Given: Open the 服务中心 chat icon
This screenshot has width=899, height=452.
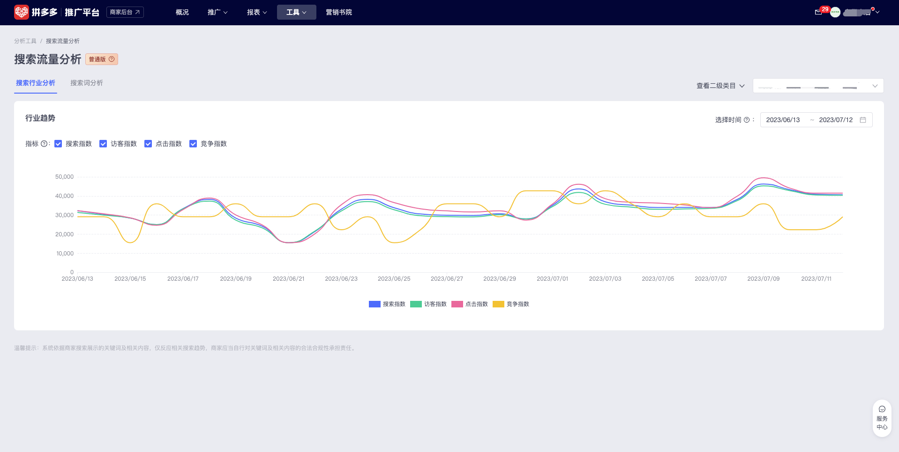Looking at the screenshot, I should click(882, 409).
